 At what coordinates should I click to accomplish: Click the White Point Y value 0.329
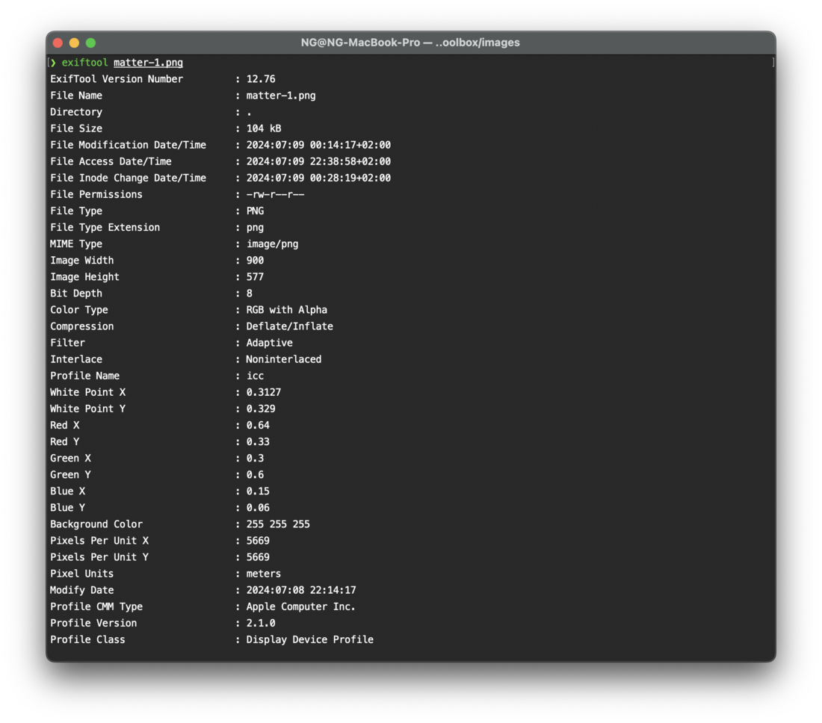click(x=261, y=409)
